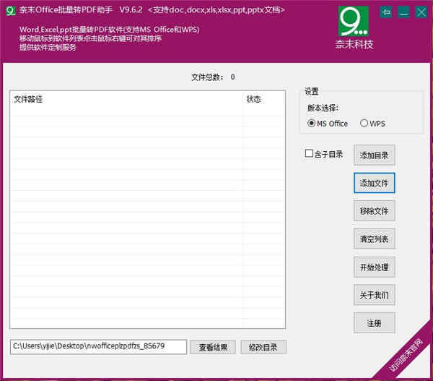433x381 pixels.
Task: Change output folder with 修改目录
Action: [x=263, y=347]
